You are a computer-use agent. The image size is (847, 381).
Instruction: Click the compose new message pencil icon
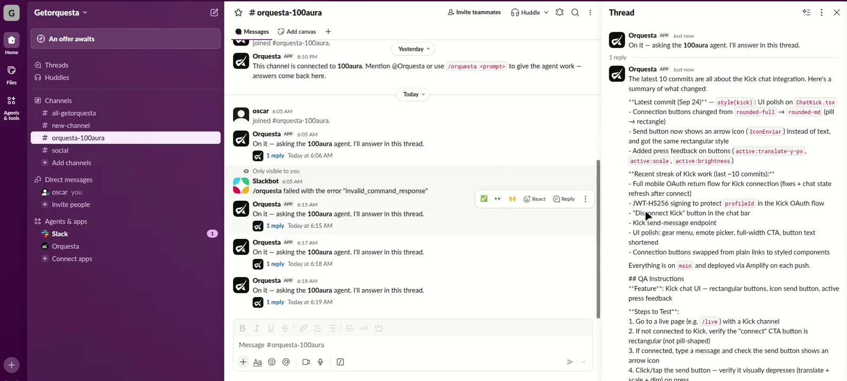pos(214,12)
